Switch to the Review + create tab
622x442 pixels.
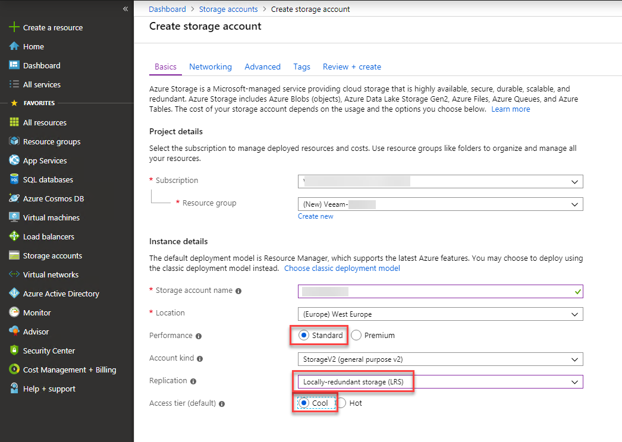(x=352, y=67)
